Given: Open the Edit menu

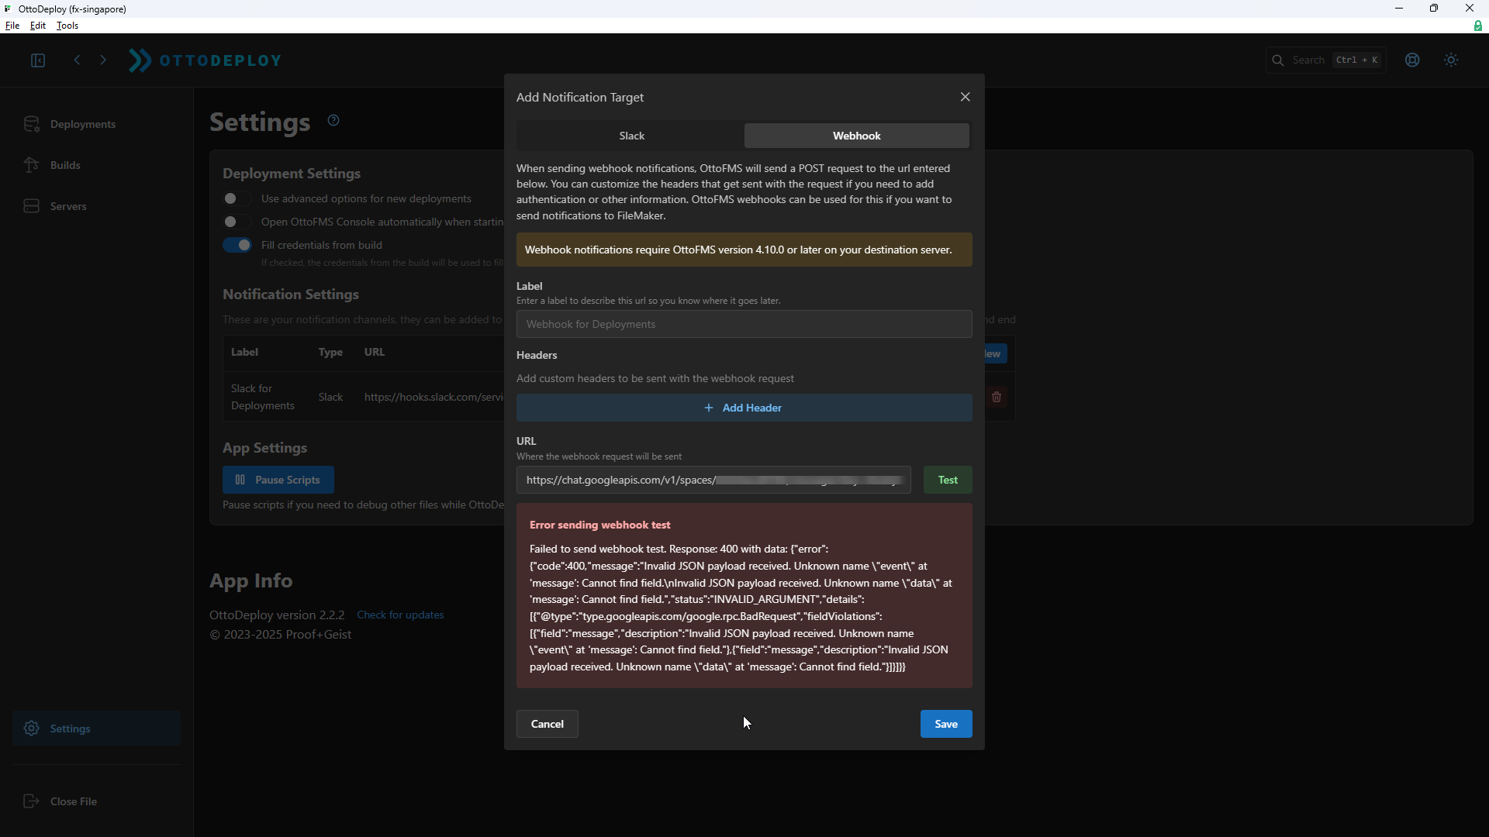Looking at the screenshot, I should click(x=38, y=26).
